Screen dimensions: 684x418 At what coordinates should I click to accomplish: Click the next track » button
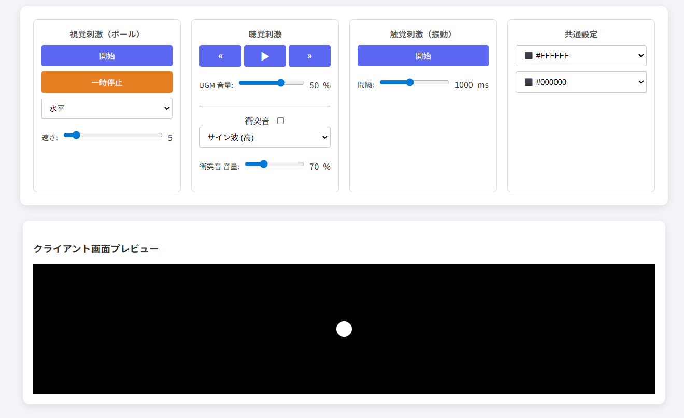(309, 56)
